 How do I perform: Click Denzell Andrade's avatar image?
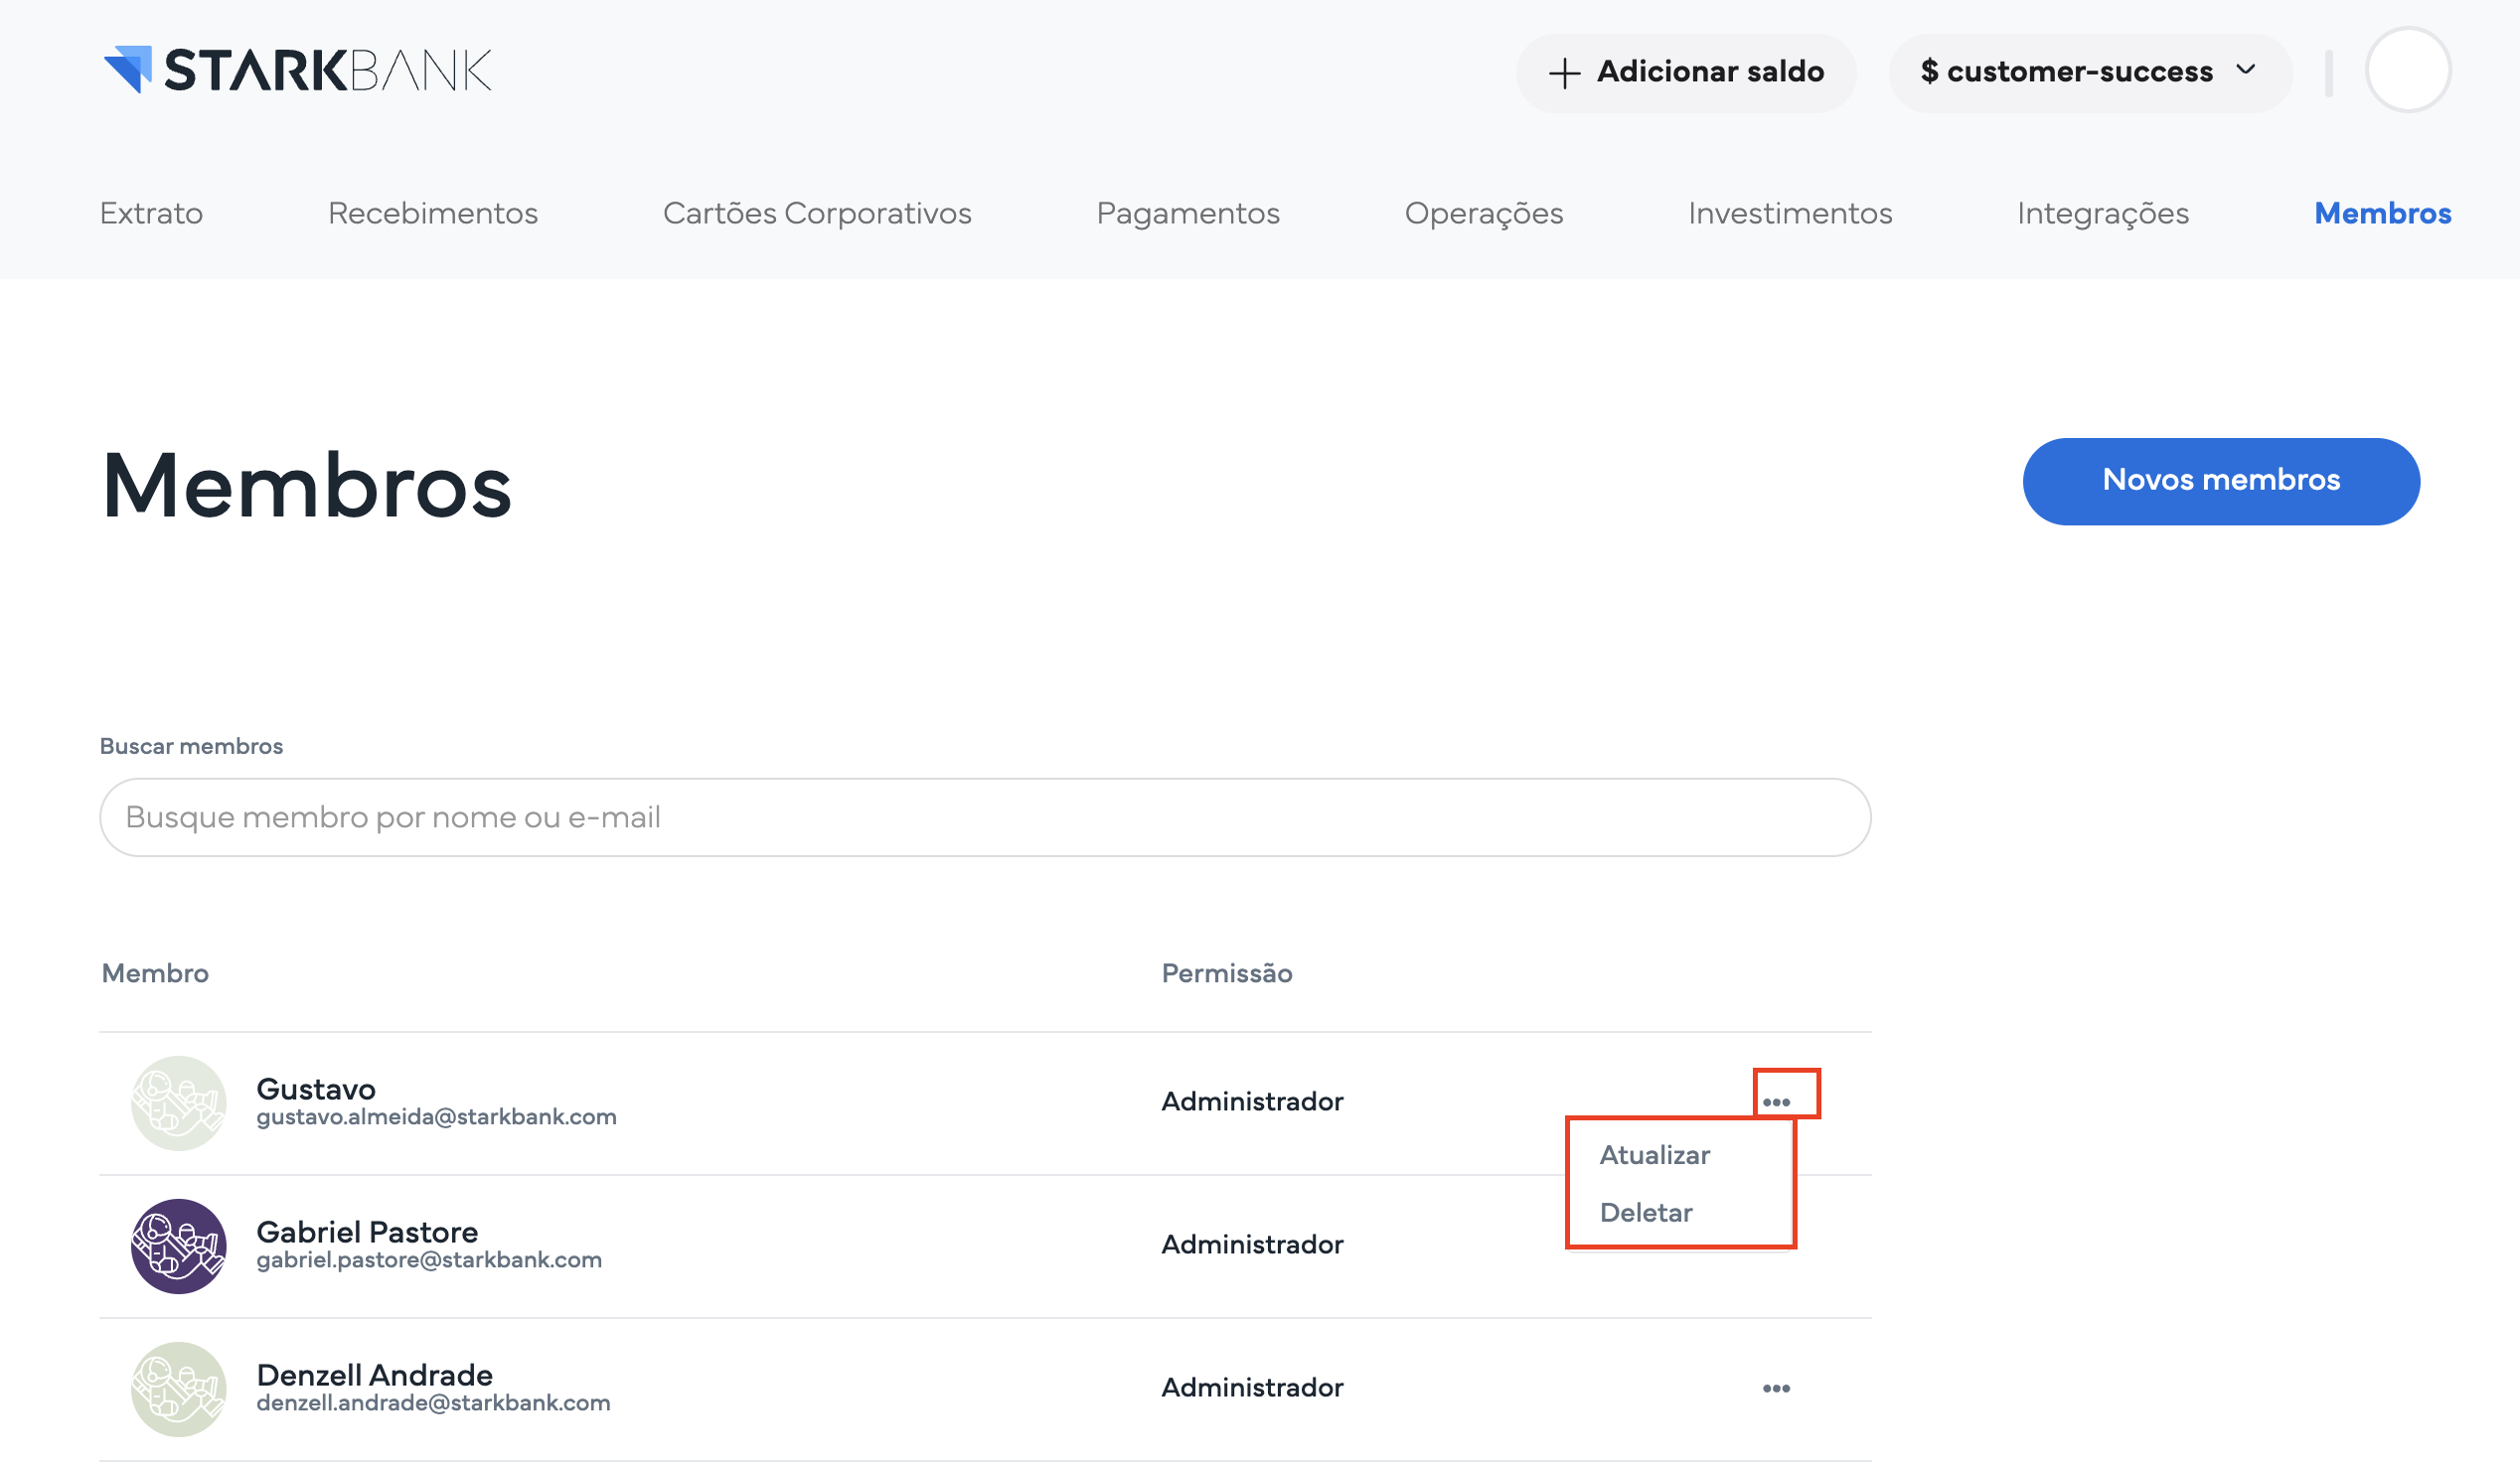click(x=179, y=1390)
